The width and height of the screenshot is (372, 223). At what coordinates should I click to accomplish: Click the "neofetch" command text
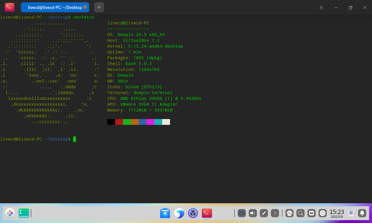point(84,17)
